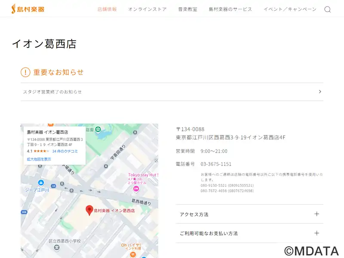
Task: Click the route 10 shield on map
Action: [53, 186]
